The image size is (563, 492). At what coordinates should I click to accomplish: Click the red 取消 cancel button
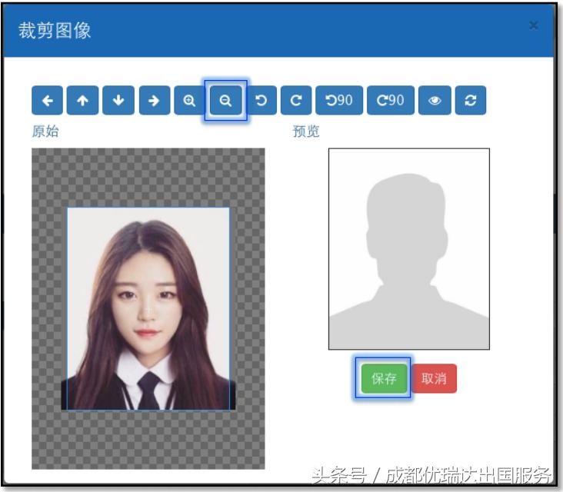click(x=434, y=378)
